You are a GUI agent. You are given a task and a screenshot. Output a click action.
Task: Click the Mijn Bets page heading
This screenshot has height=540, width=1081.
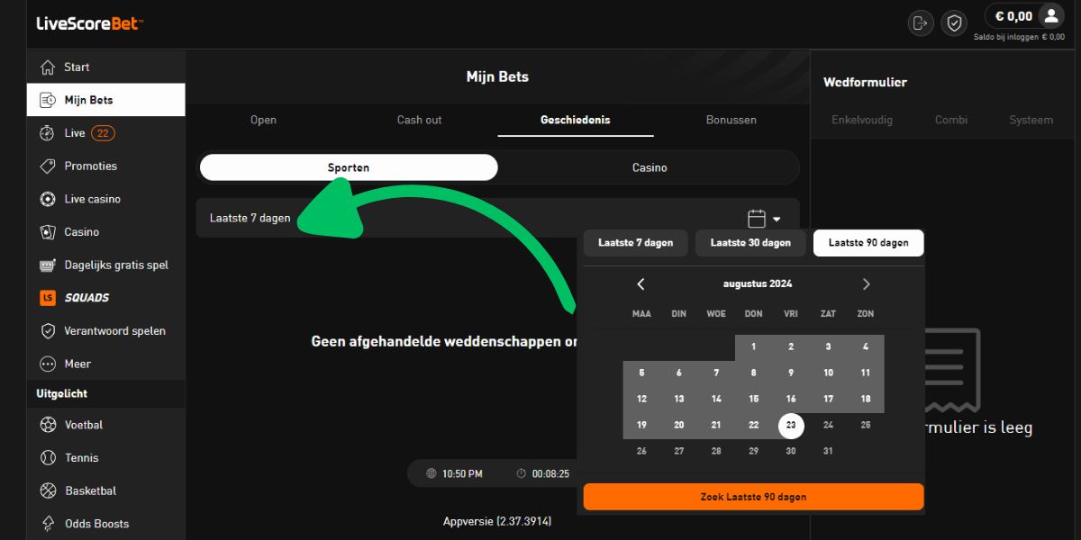point(497,77)
